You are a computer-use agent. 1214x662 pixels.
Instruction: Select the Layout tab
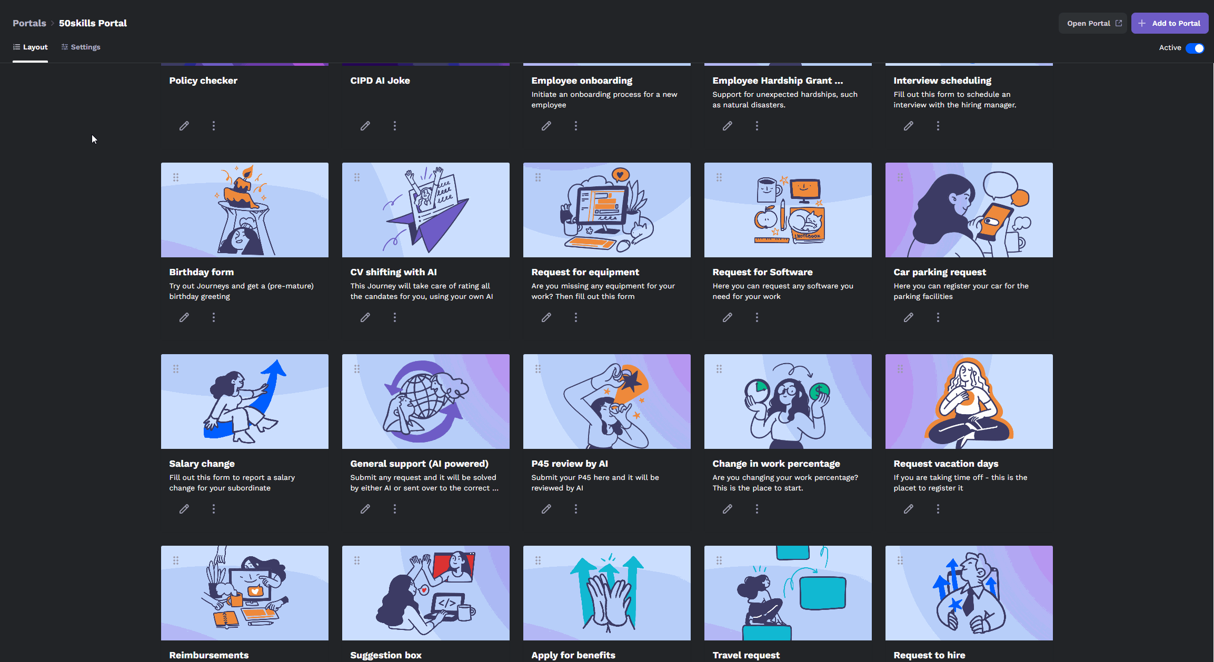tap(31, 47)
